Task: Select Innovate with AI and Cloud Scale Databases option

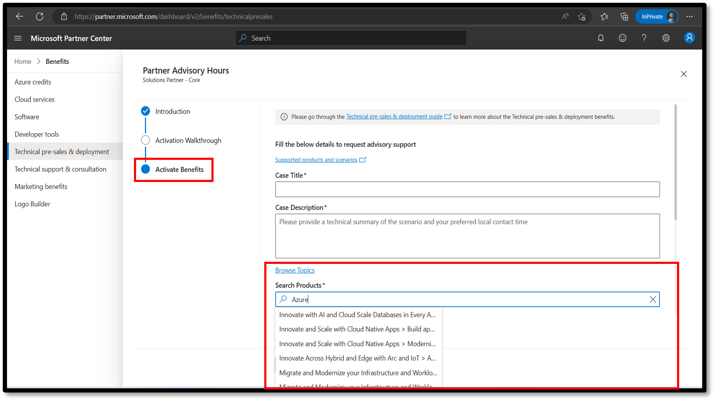Action: (357, 315)
